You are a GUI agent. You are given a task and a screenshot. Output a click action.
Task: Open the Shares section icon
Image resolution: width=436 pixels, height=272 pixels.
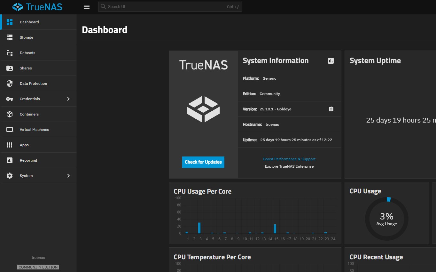(9, 68)
